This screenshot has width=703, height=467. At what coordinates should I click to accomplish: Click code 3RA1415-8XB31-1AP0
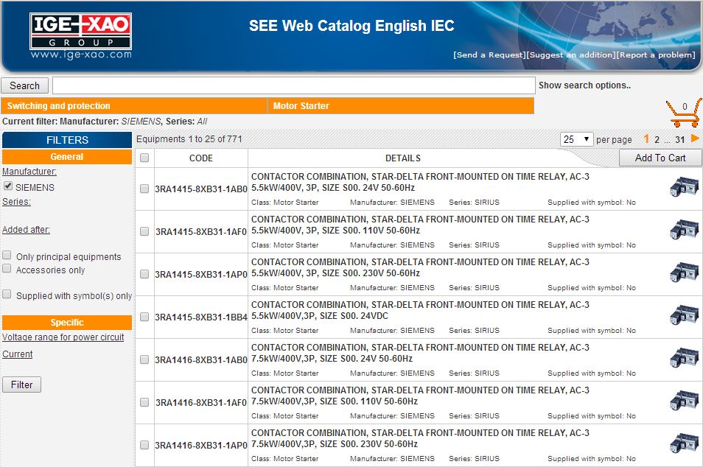[x=201, y=274]
